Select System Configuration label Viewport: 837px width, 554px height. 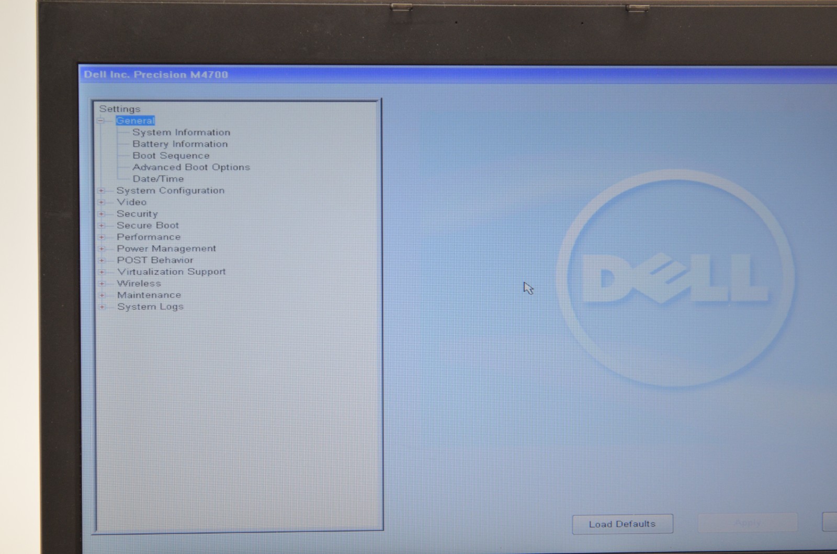click(171, 190)
